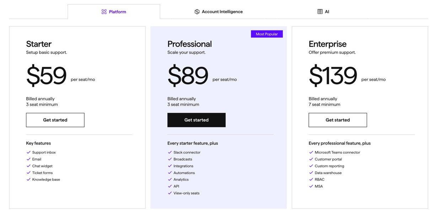Click the grid icon beside AI
This screenshot has height=217, width=435.
pyautogui.click(x=320, y=12)
